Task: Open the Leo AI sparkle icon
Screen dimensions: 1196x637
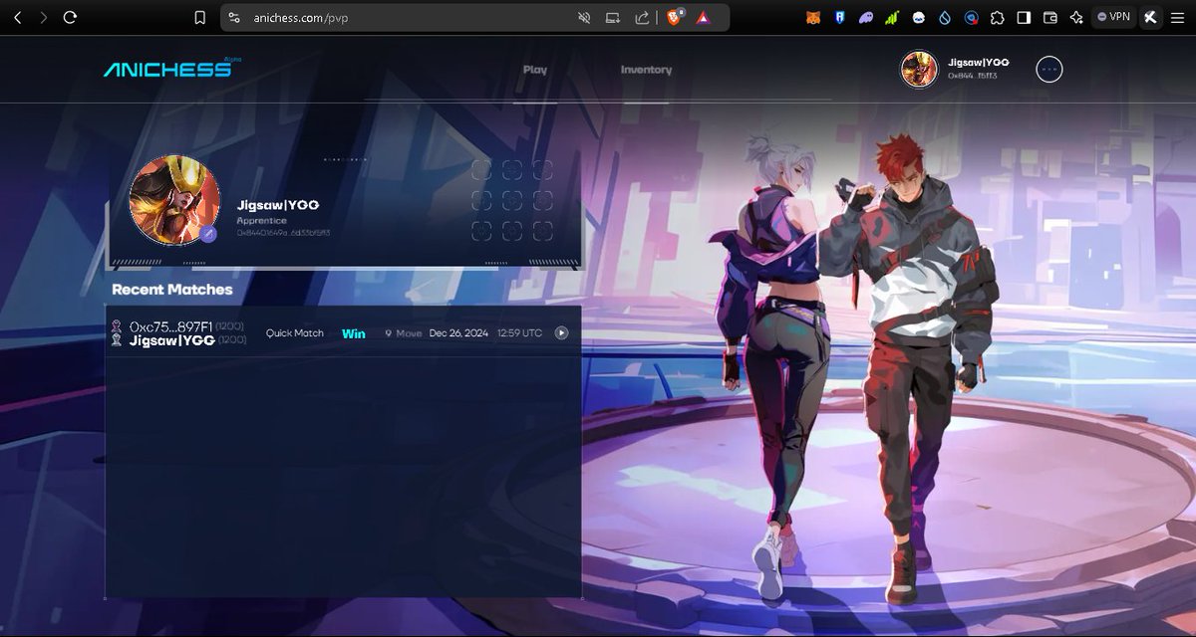Action: [x=1076, y=18]
